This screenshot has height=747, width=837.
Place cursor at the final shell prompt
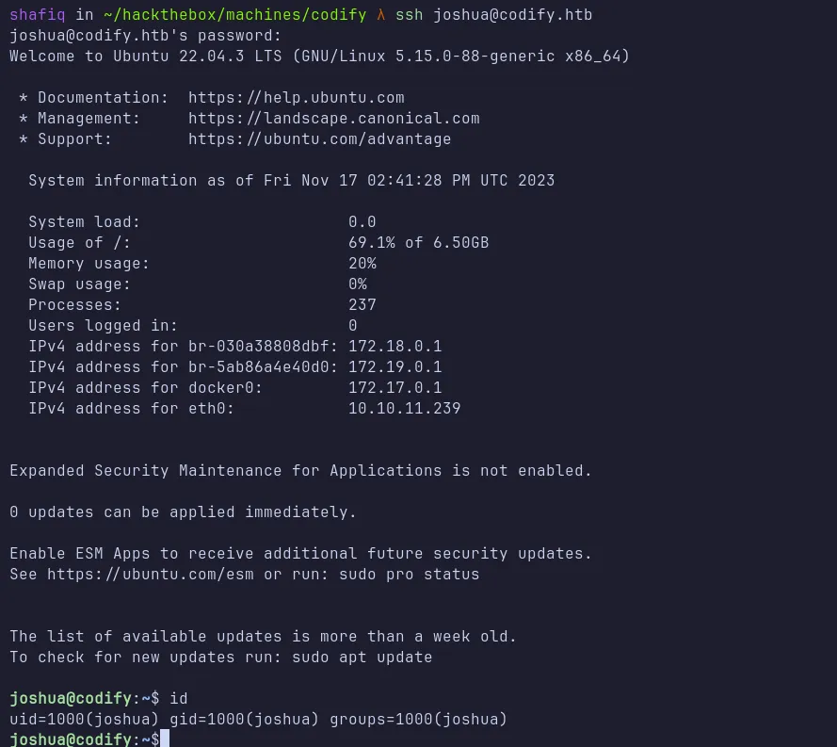(165, 739)
